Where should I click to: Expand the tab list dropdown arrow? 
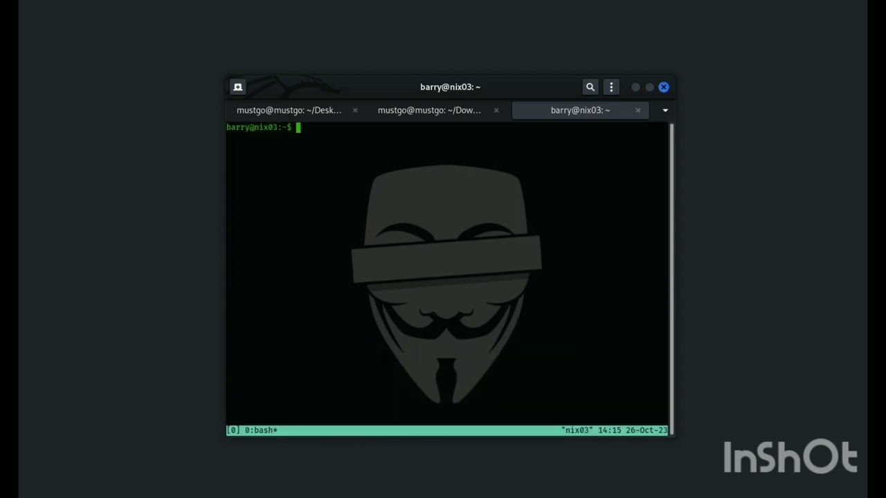coord(665,110)
